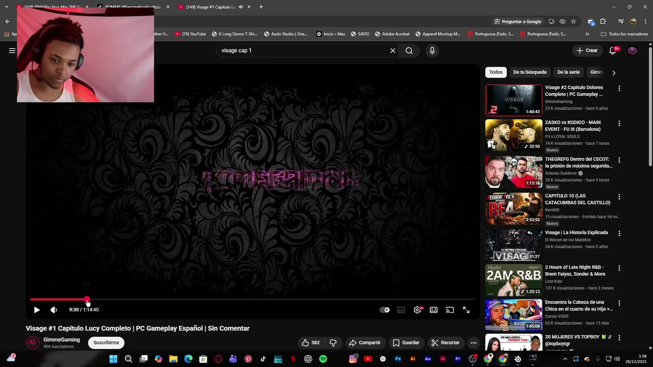The width and height of the screenshot is (653, 367).
Task: Open Premiere Pro from the taskbar
Action: coord(458,359)
